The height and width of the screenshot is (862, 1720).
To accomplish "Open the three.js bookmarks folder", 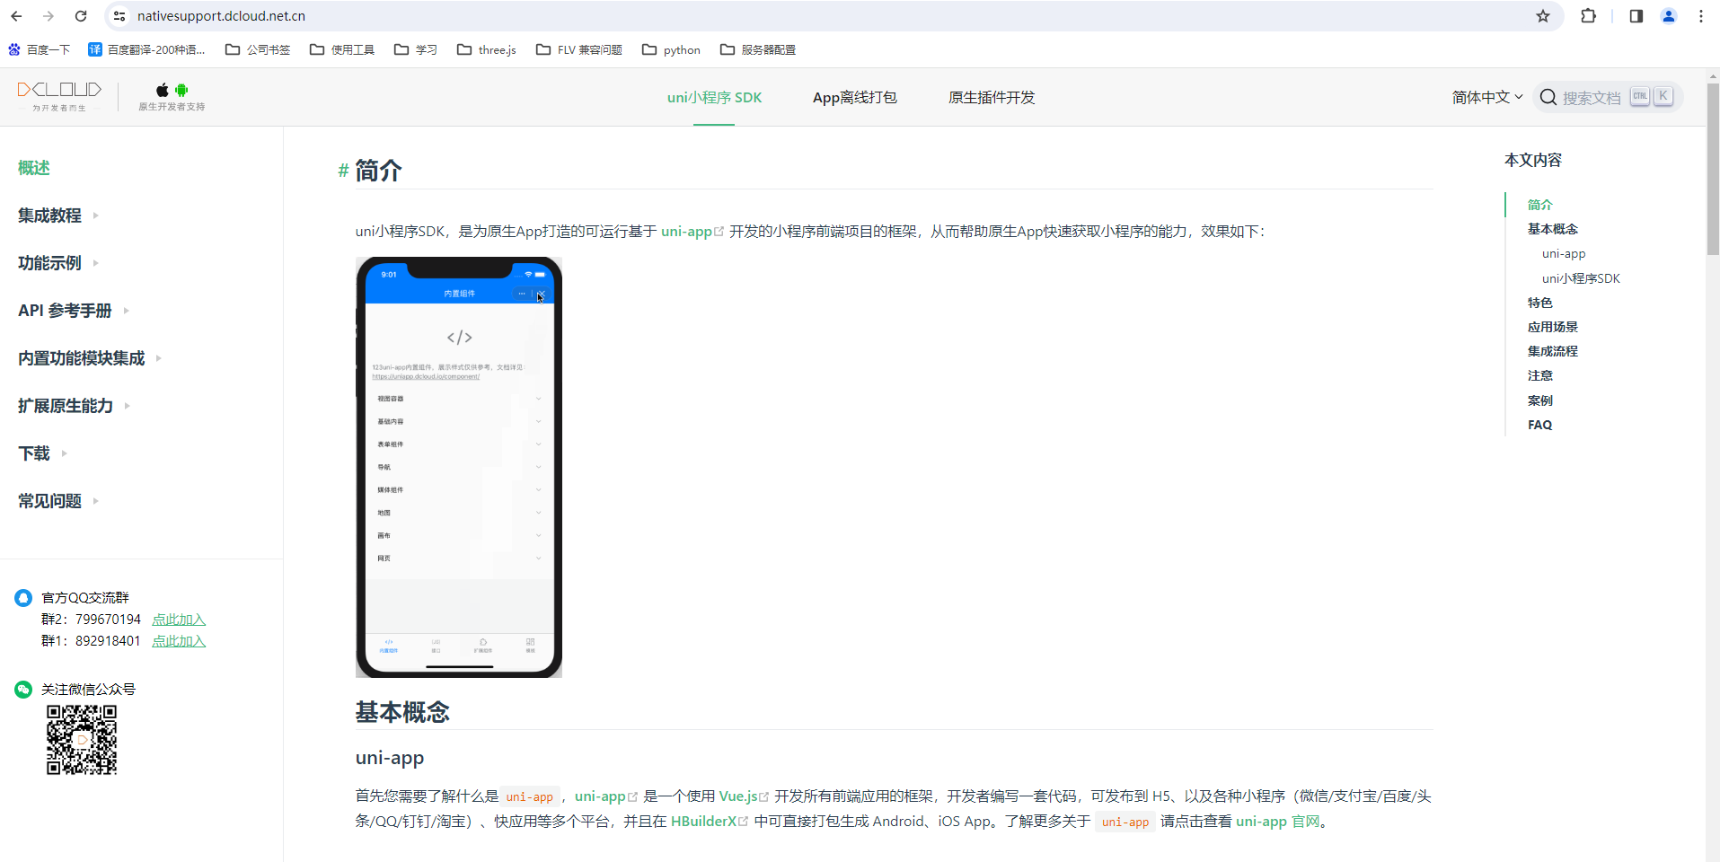I will [x=487, y=50].
